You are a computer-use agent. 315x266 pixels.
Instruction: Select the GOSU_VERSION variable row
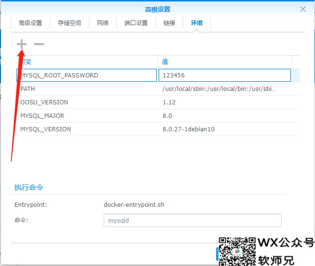click(158, 102)
